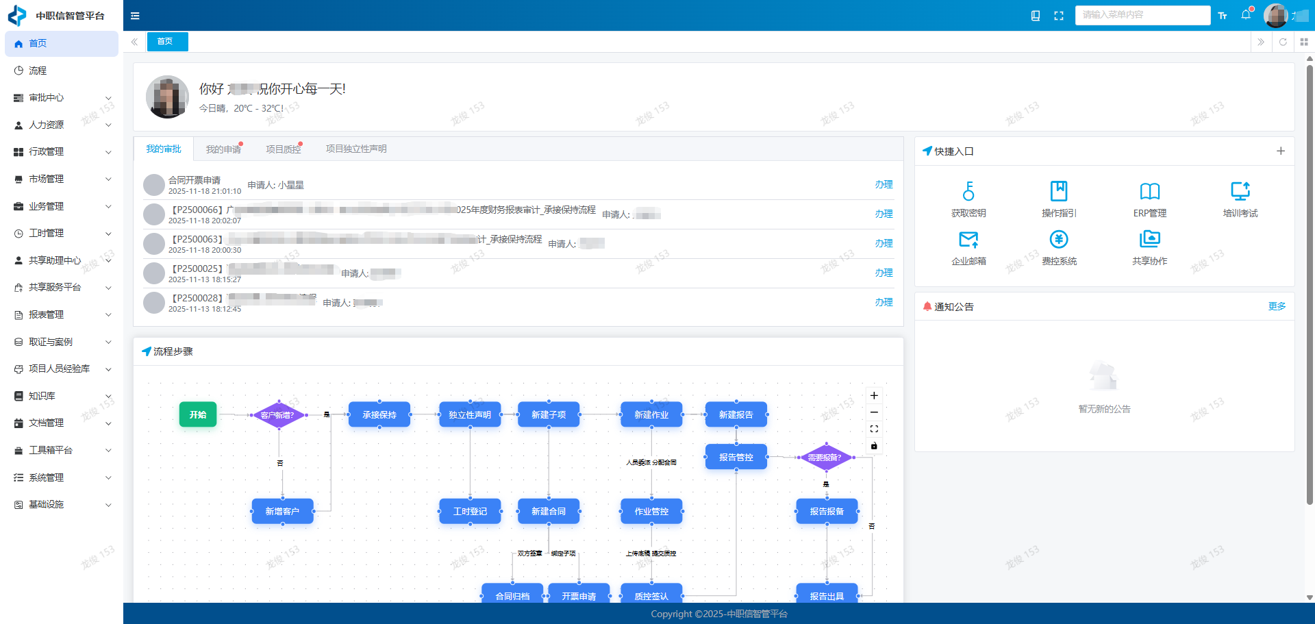Expand the 人力资源 sidebar menu

[x=62, y=125]
